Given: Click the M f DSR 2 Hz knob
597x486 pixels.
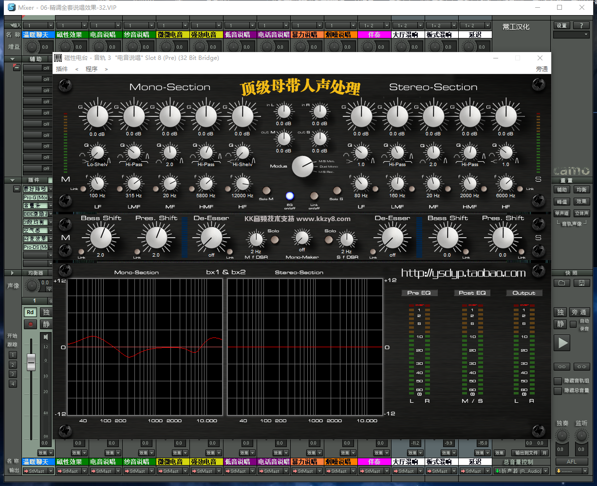Looking at the screenshot, I should pyautogui.click(x=256, y=240).
